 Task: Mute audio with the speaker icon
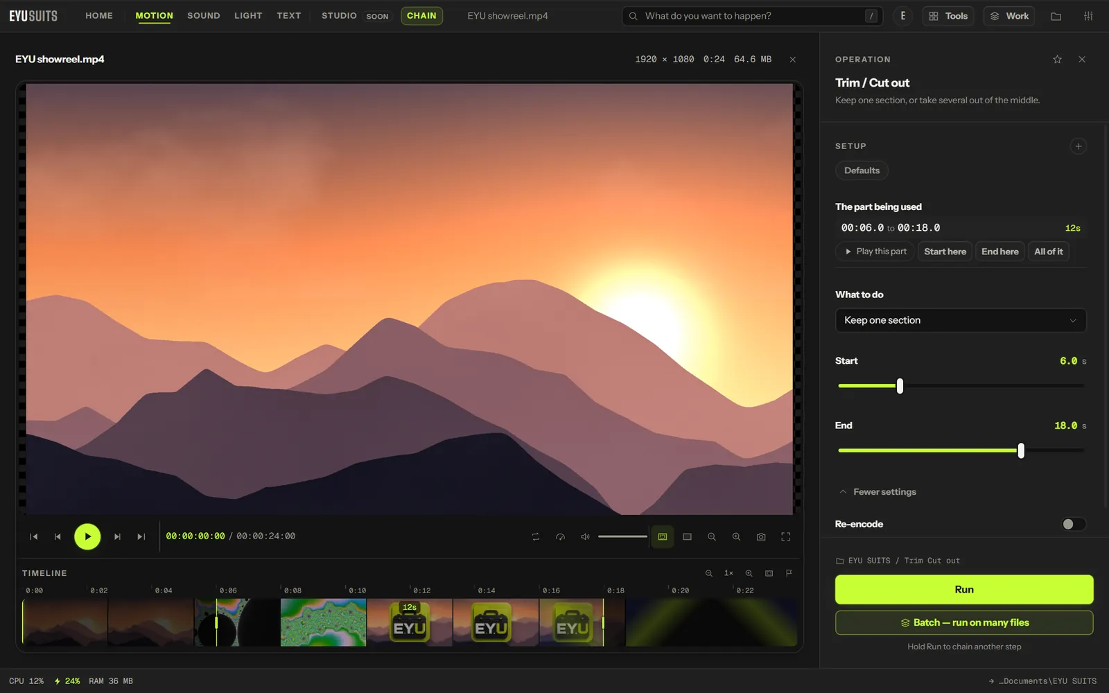[x=585, y=536]
